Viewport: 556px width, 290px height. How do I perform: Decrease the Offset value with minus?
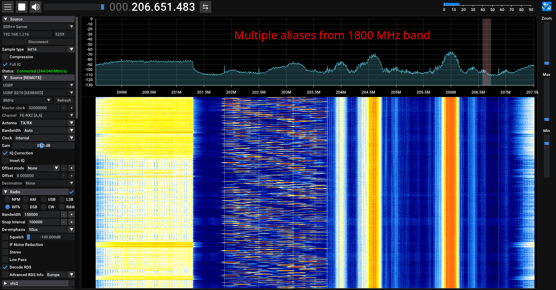click(x=64, y=176)
